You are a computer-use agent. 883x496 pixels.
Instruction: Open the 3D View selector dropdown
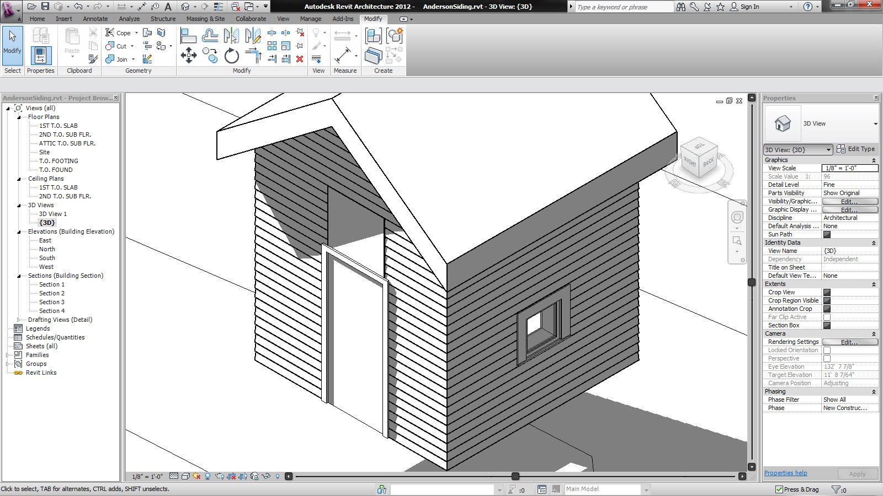pos(798,149)
